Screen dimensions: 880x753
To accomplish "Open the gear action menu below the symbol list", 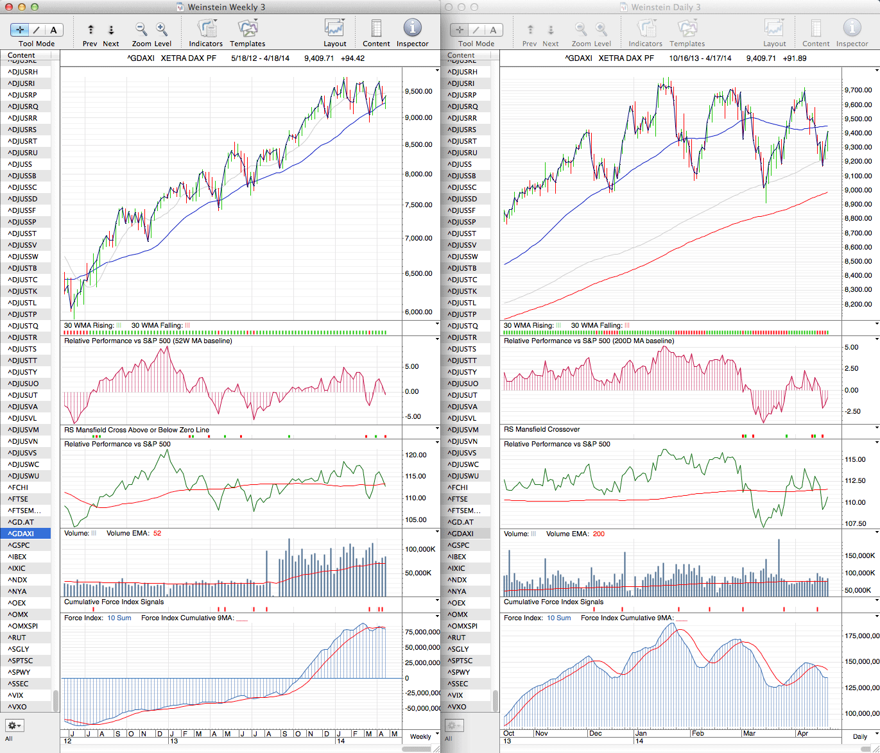I will coord(14,725).
